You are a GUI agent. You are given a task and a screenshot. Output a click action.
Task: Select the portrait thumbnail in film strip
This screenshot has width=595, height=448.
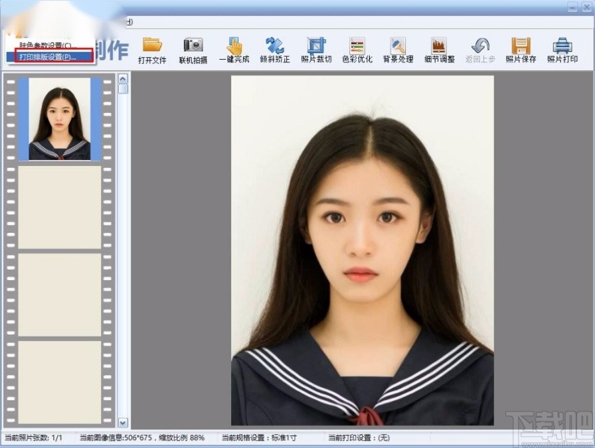(60, 119)
